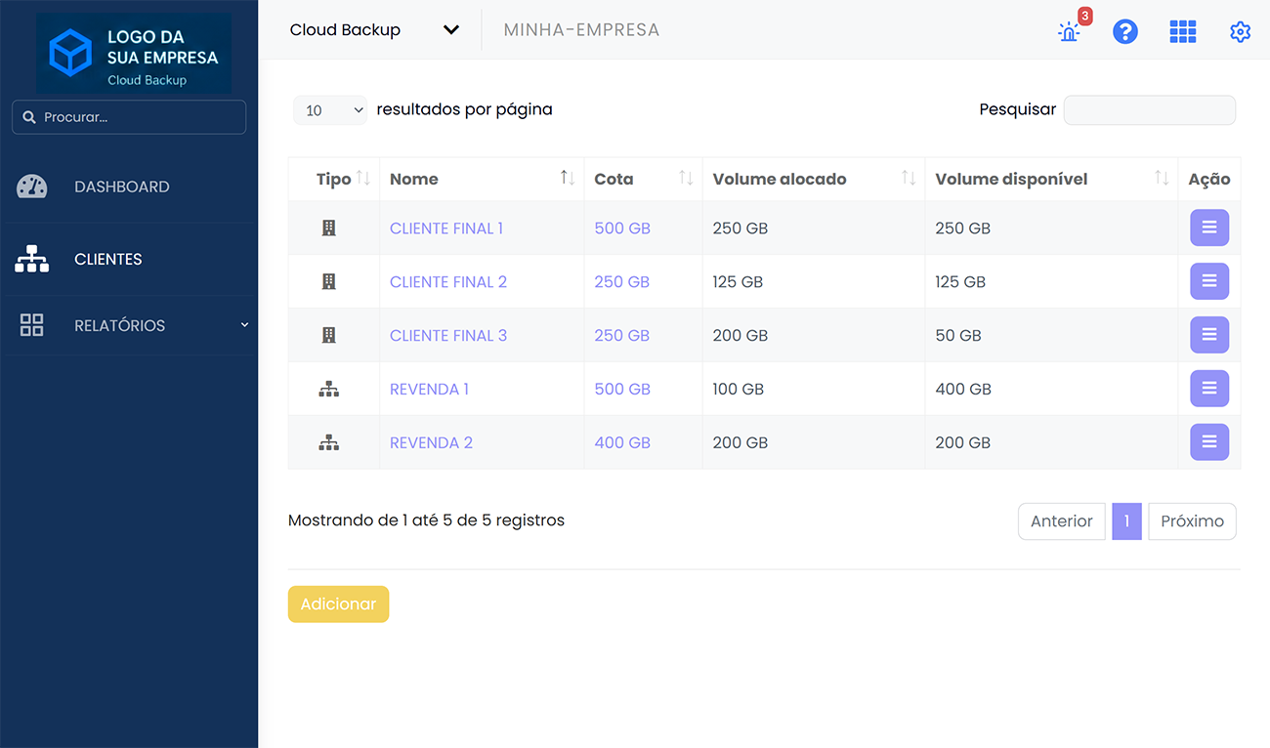Click the network type icon for REVENDA 1
Screen dimensions: 1270x748
(329, 389)
